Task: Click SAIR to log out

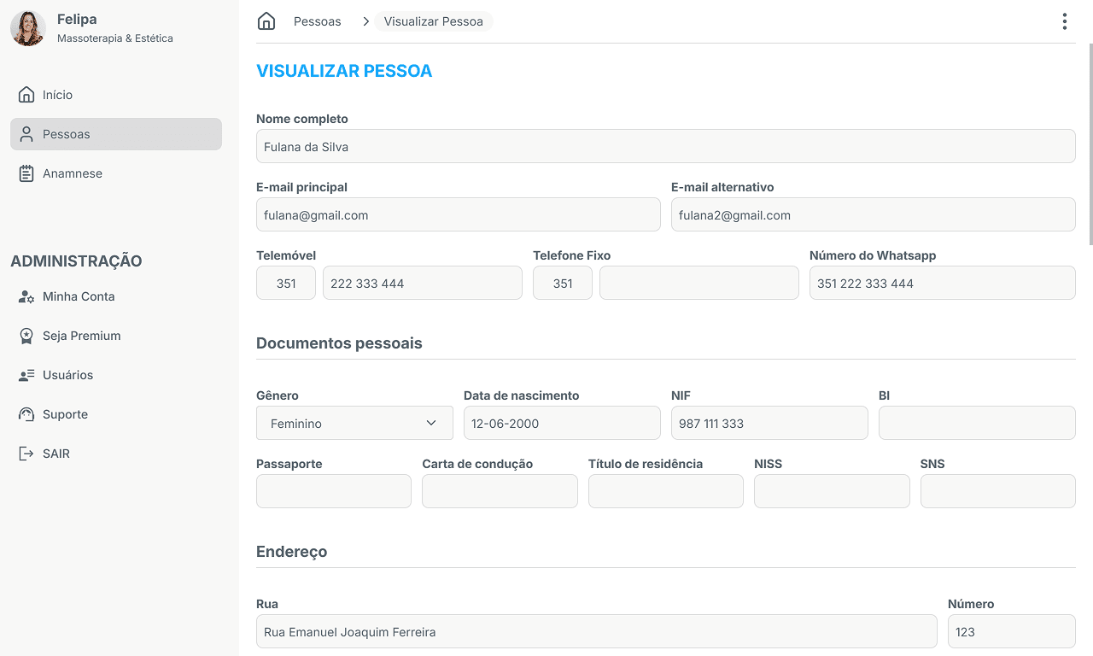Action: (55, 454)
